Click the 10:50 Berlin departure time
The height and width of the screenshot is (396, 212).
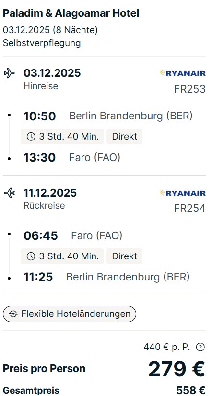(40, 116)
